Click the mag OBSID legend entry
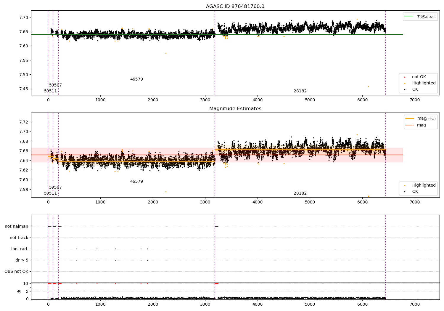 (x=421, y=118)
